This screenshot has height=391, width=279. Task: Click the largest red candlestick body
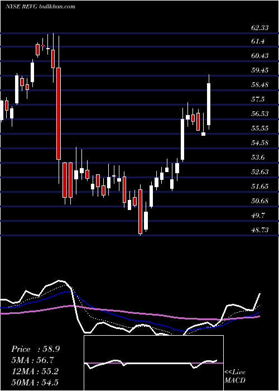coord(59,113)
